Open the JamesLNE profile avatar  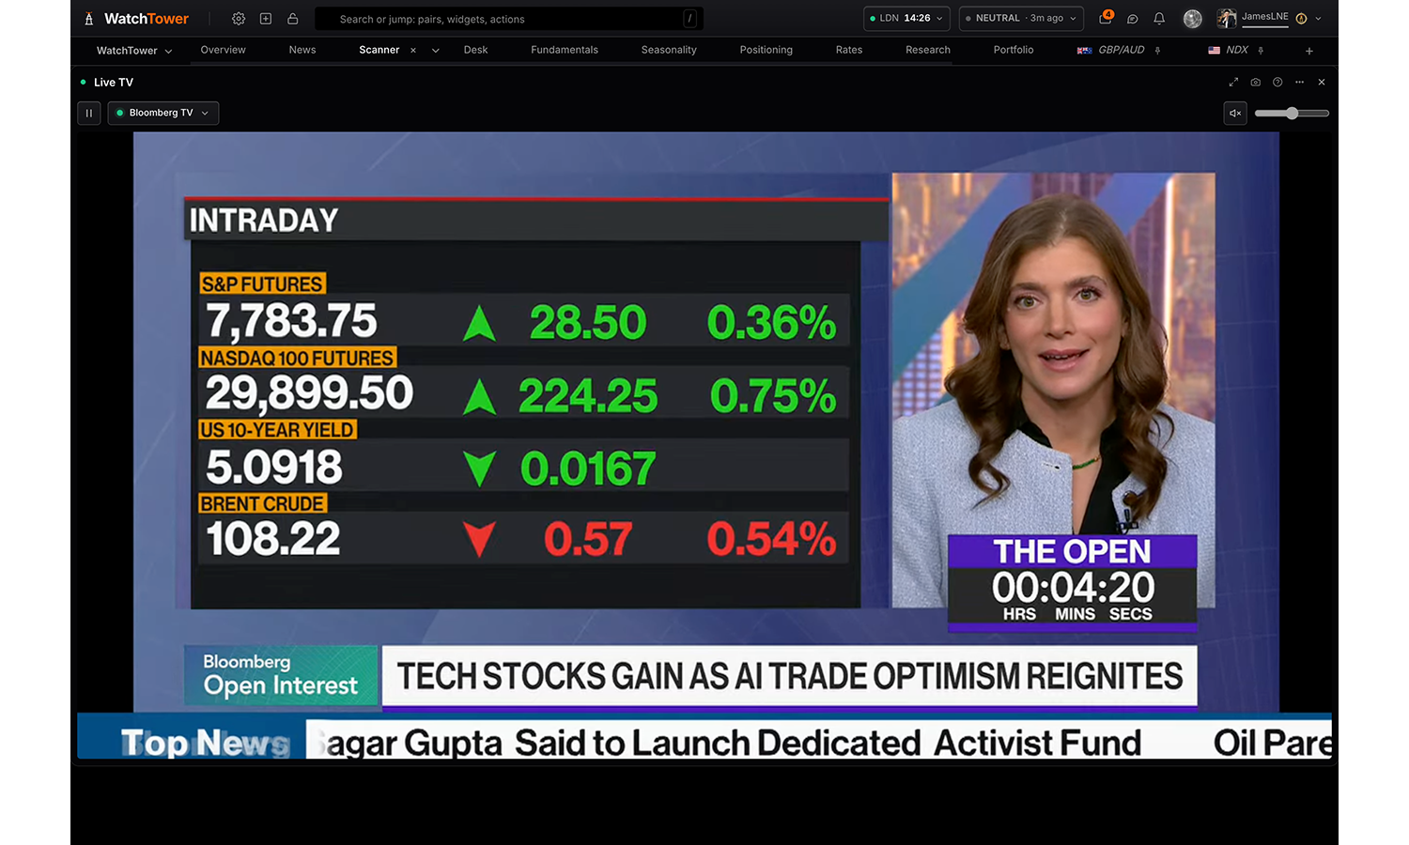1227,19
